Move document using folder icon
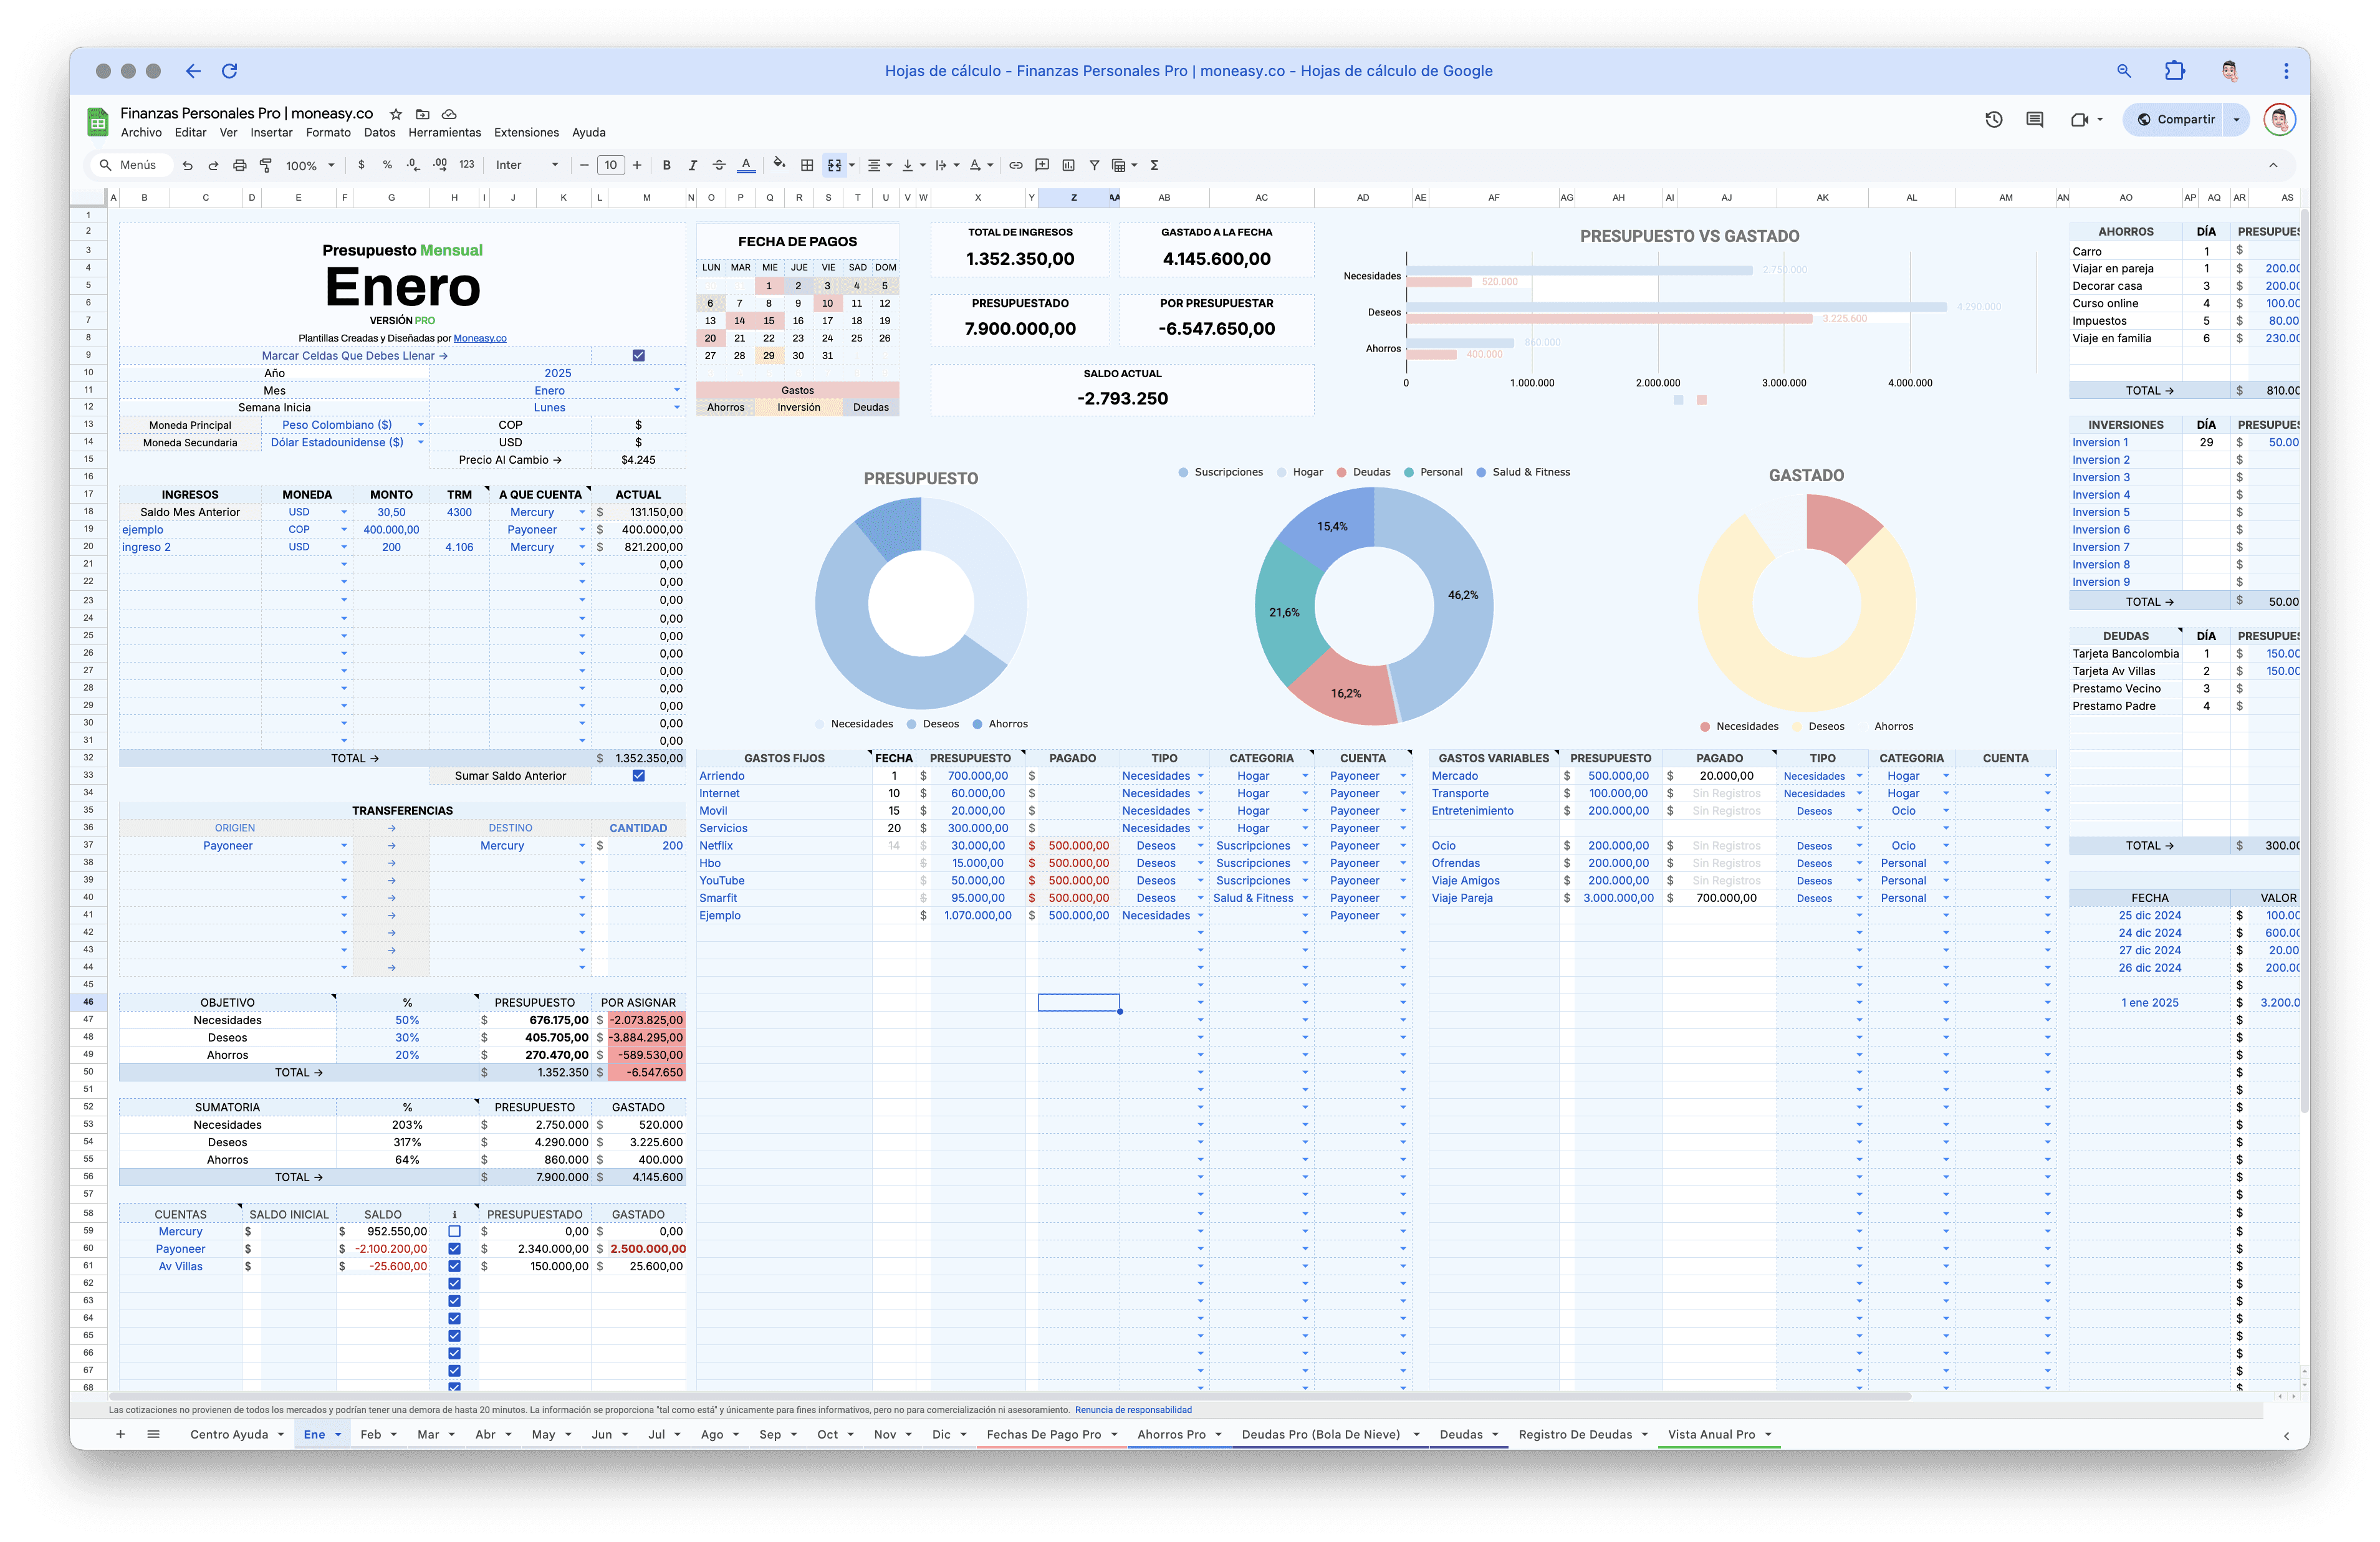Image resolution: width=2380 pixels, height=1542 pixels. click(x=423, y=114)
